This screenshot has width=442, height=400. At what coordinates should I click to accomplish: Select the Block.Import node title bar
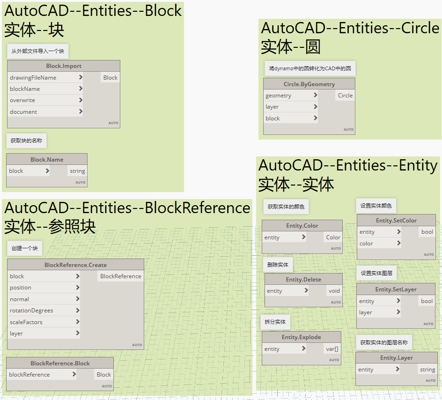(63, 66)
